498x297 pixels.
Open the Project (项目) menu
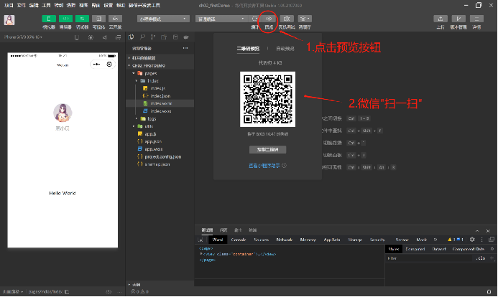coord(9,6)
